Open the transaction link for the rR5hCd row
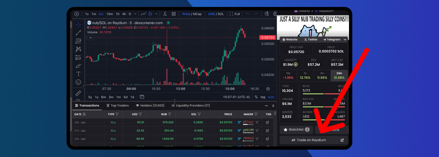This screenshot has height=157, width=439. (267, 139)
